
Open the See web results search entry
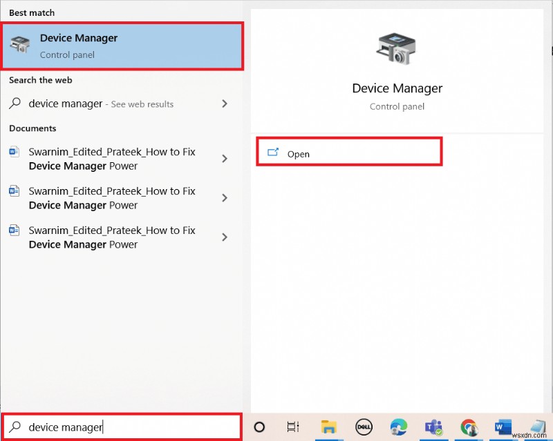click(x=104, y=104)
